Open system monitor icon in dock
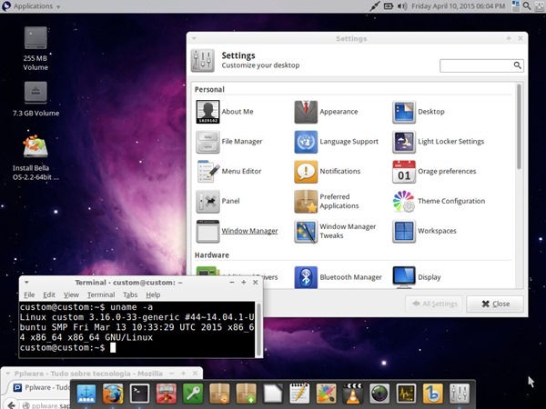Viewport: 546px width, 409px height. click(406, 394)
